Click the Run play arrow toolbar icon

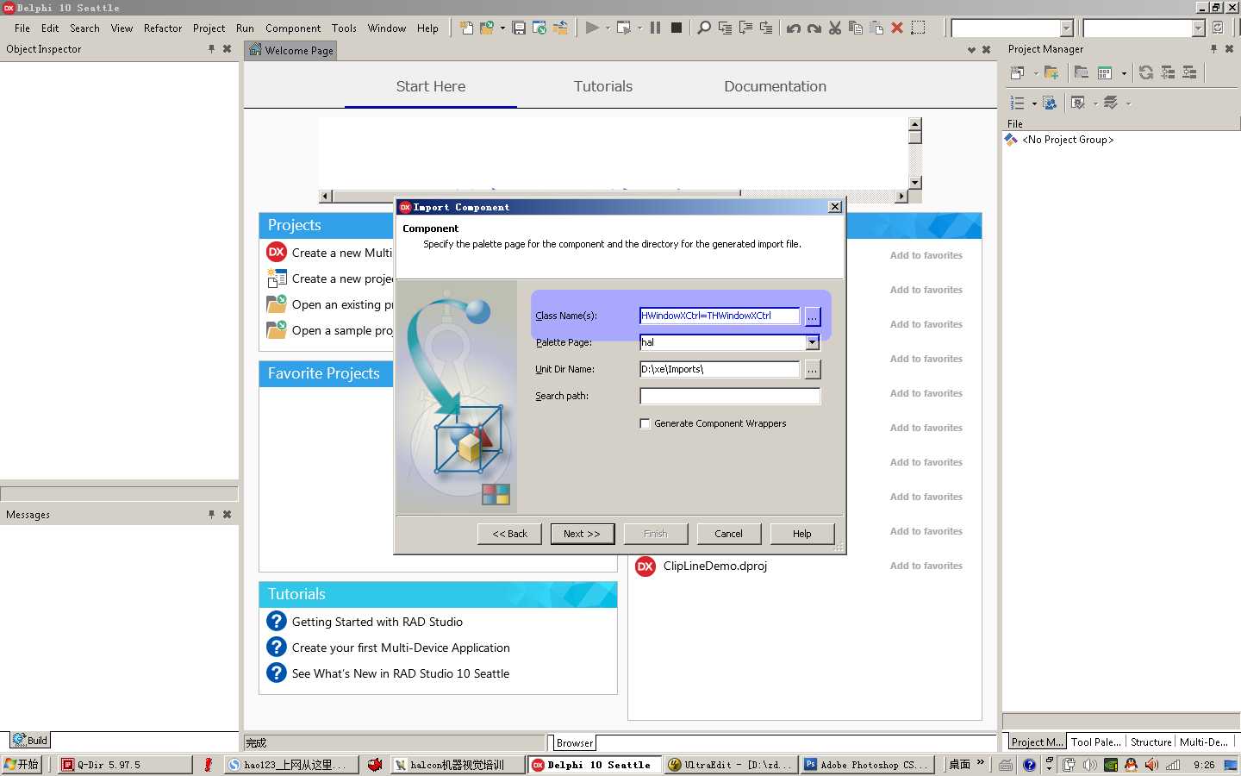[x=592, y=28]
